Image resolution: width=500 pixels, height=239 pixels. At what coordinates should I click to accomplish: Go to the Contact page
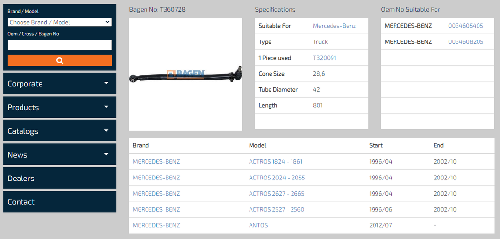(x=60, y=201)
